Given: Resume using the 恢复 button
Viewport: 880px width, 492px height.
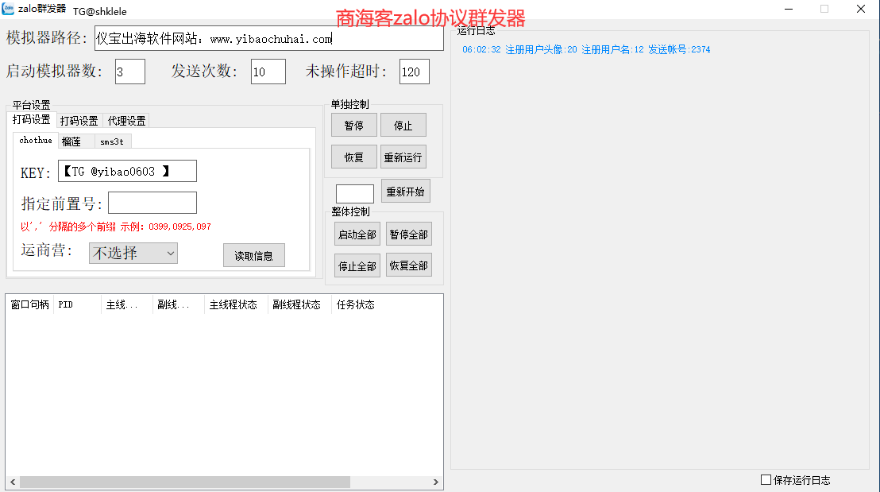Looking at the screenshot, I should [x=354, y=157].
